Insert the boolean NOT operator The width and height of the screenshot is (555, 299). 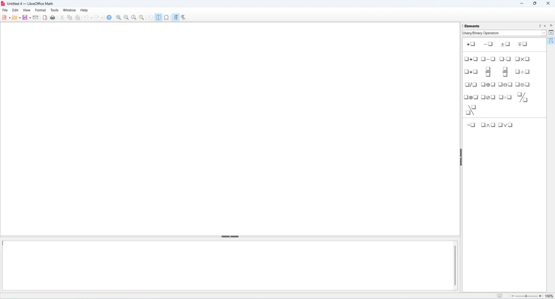(x=470, y=125)
